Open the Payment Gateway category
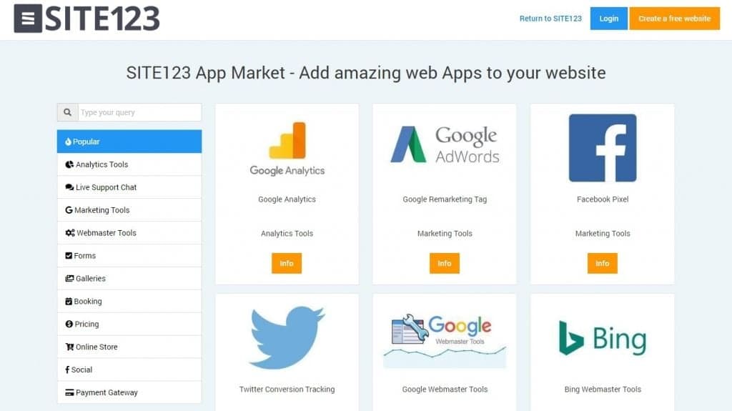This screenshot has width=732, height=411. pyautogui.click(x=129, y=392)
